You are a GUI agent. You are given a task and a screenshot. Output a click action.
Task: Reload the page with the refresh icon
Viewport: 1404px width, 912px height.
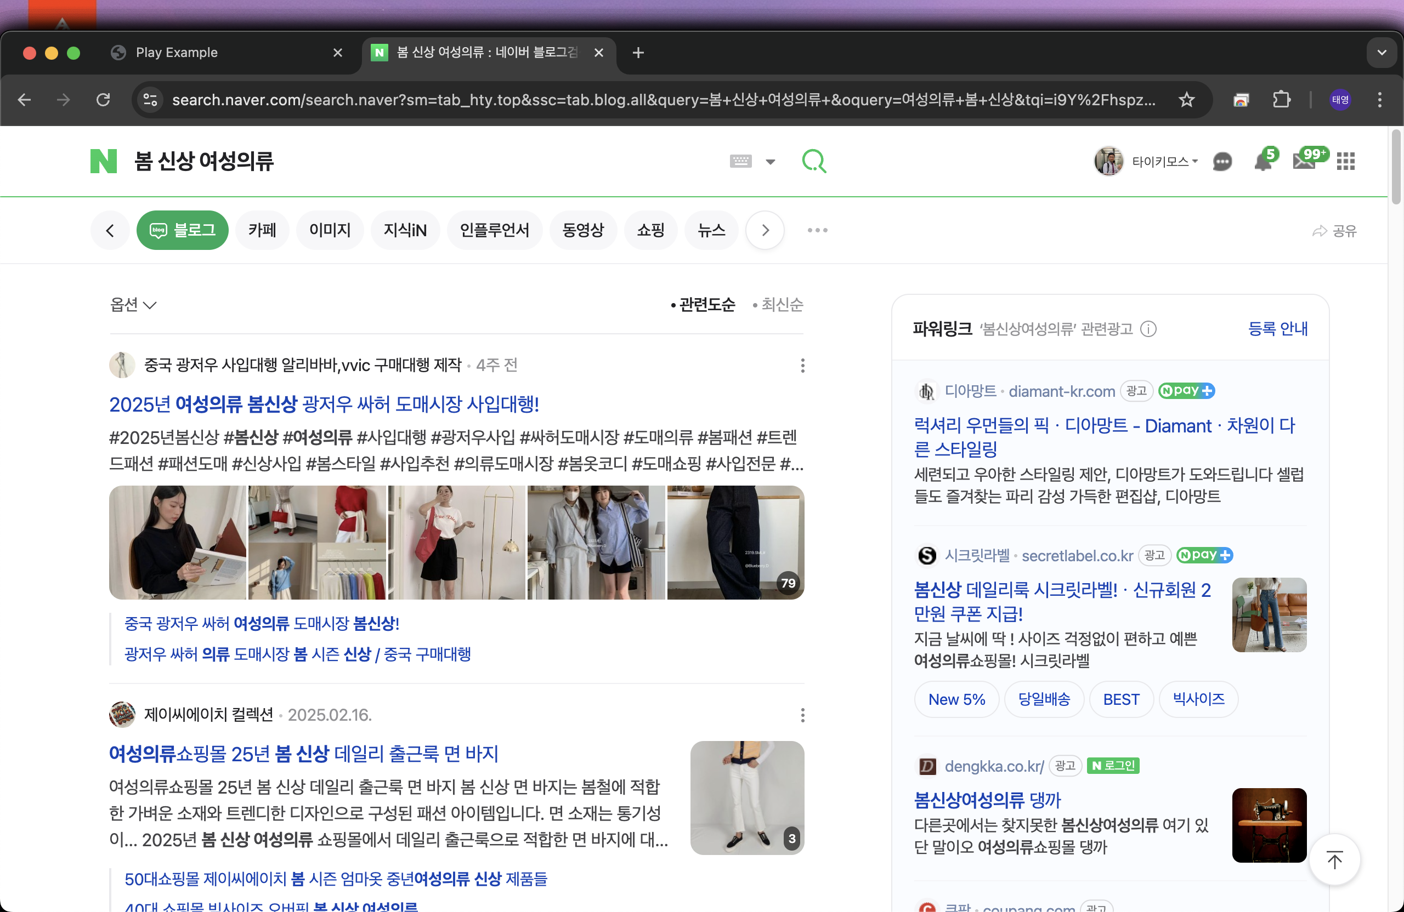(103, 100)
